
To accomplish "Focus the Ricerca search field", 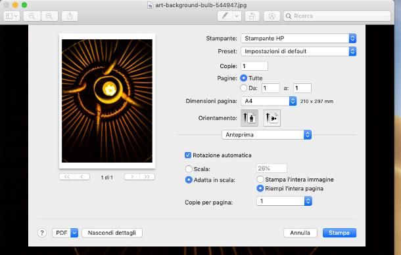I will (x=337, y=16).
